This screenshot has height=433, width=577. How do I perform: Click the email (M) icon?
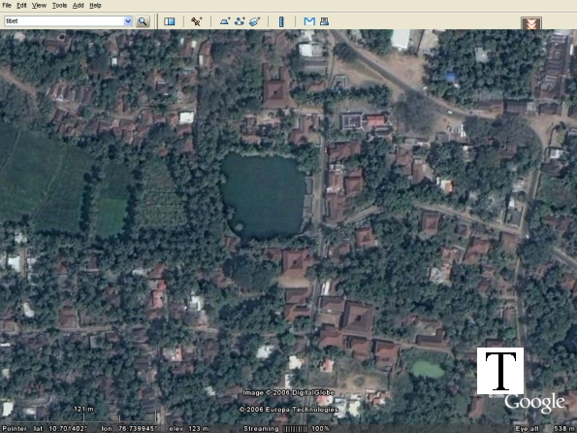tap(309, 21)
